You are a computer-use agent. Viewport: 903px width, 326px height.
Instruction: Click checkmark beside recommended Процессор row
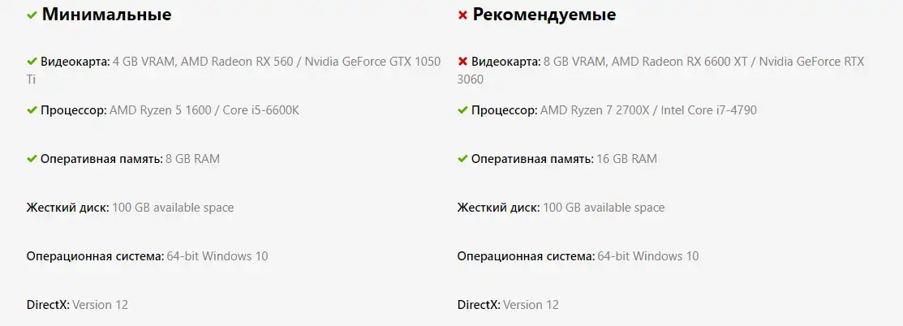[462, 109]
